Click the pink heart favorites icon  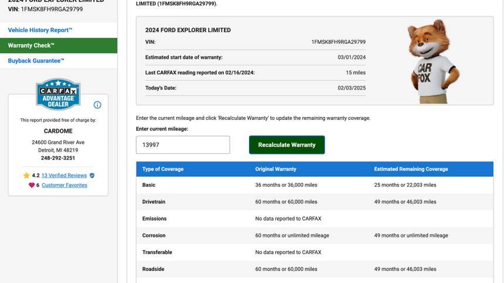(32, 185)
